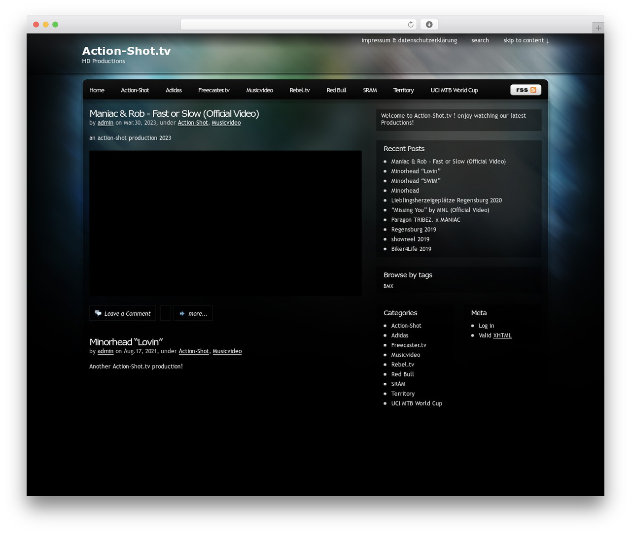Viewport: 631px width, 534px height.
Task: Open recent post Lieblingsherzeigeplätze Regensburg 2020
Action: [x=447, y=200]
